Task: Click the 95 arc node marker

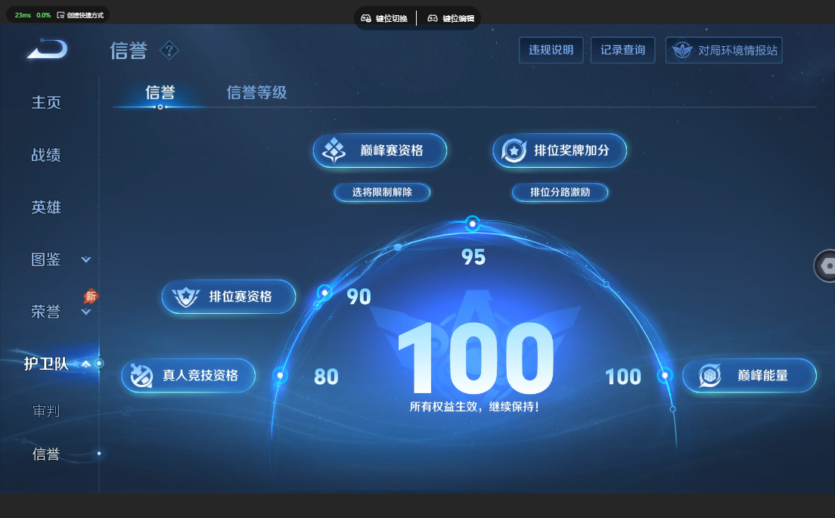Action: (473, 224)
